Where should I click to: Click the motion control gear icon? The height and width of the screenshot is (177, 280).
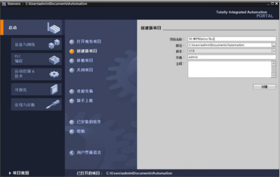pos(54,74)
